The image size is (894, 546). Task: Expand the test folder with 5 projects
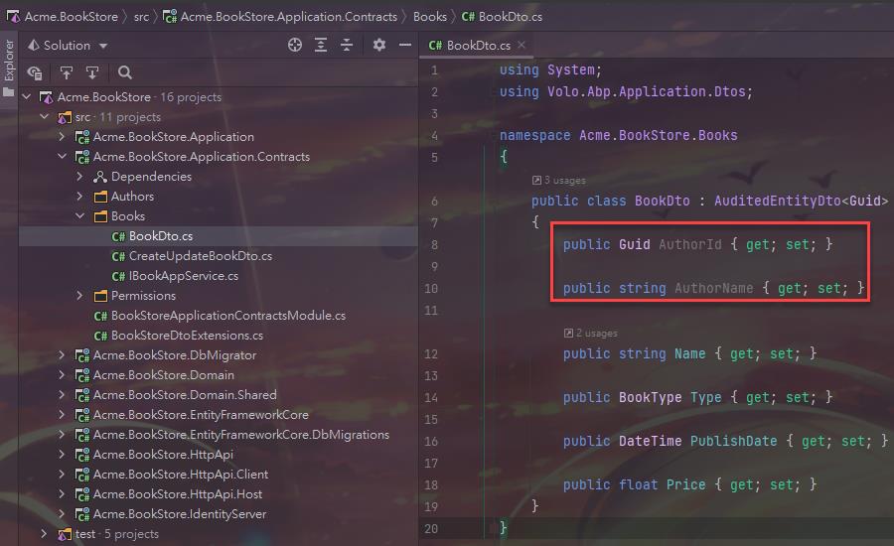[x=45, y=534]
